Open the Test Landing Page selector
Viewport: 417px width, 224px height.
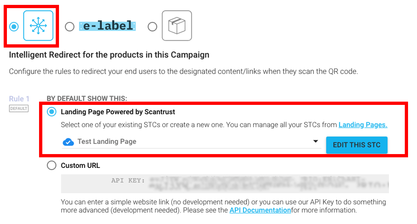(192, 142)
